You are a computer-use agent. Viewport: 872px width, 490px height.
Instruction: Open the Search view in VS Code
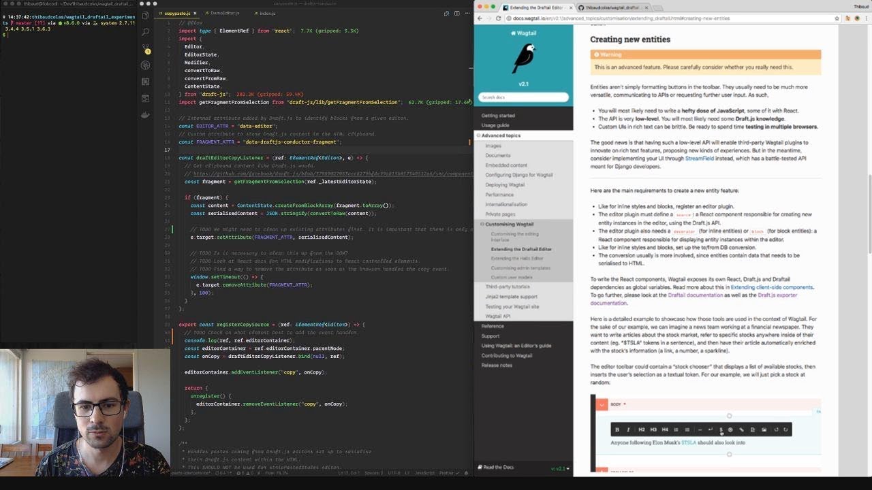(x=145, y=32)
